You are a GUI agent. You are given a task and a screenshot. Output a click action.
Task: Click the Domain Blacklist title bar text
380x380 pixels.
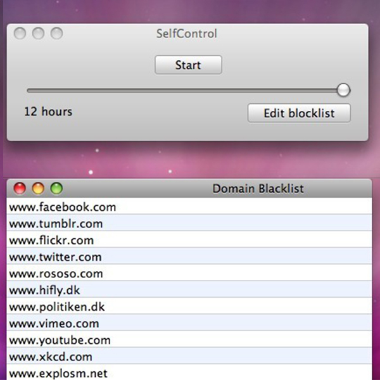click(258, 189)
